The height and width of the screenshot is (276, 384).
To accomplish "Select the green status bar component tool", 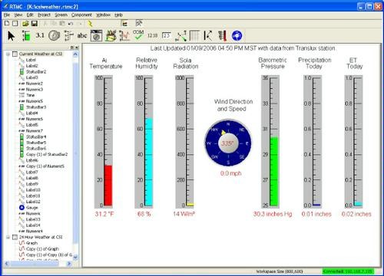I will pyautogui.click(x=26, y=35).
